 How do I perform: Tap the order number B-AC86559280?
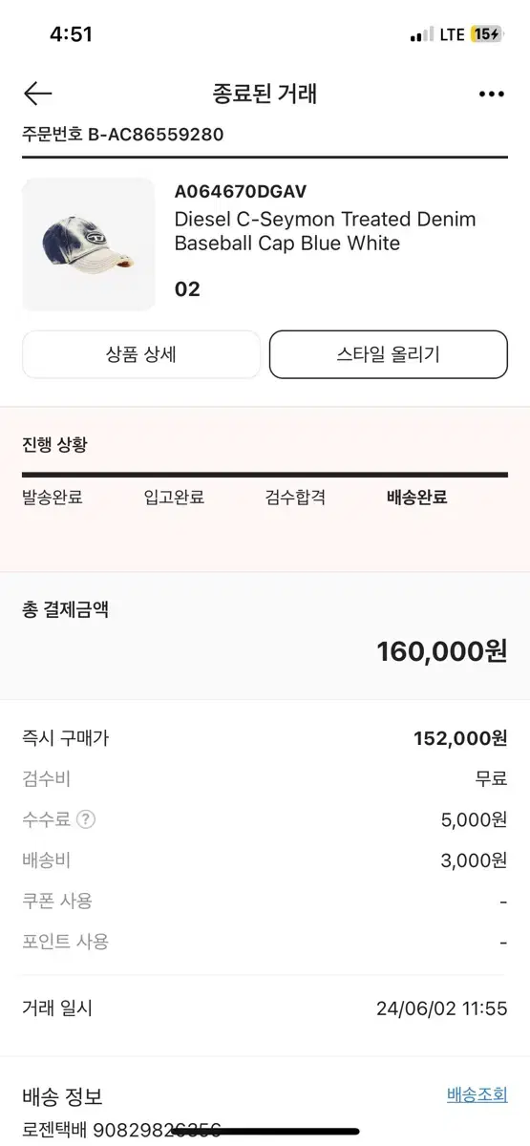pos(156,135)
